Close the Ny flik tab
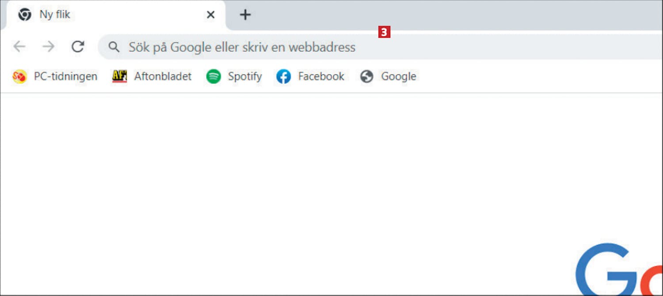The image size is (663, 296). pos(211,15)
